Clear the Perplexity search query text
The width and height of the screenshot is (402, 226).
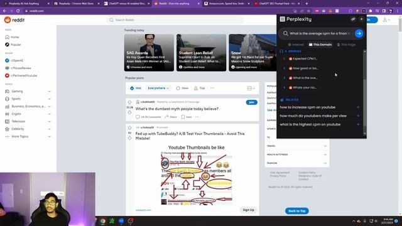click(349, 33)
